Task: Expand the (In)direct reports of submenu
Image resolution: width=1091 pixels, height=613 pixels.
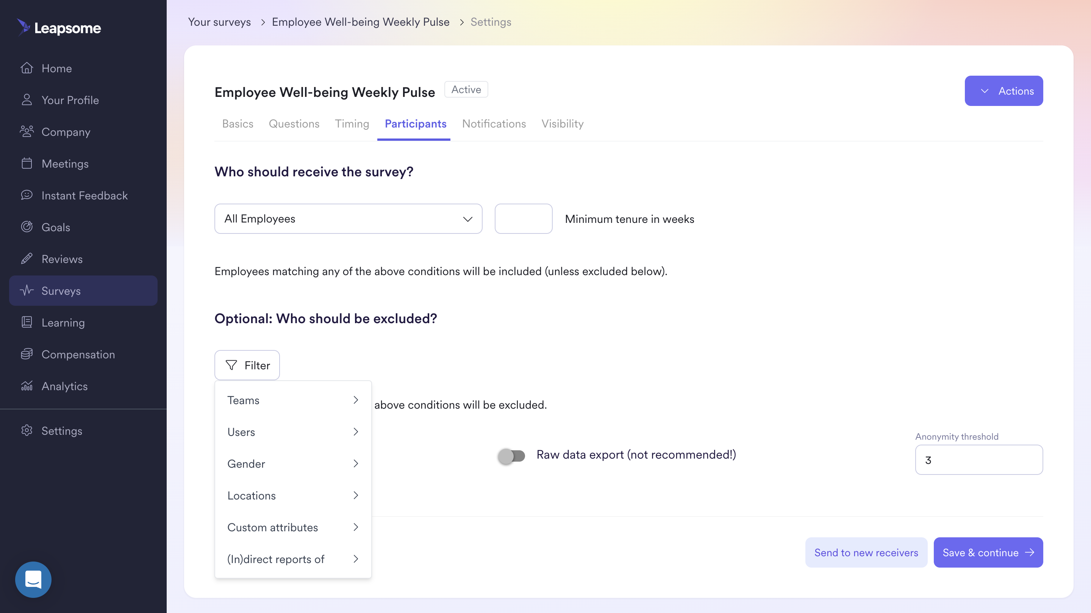Action: point(293,559)
